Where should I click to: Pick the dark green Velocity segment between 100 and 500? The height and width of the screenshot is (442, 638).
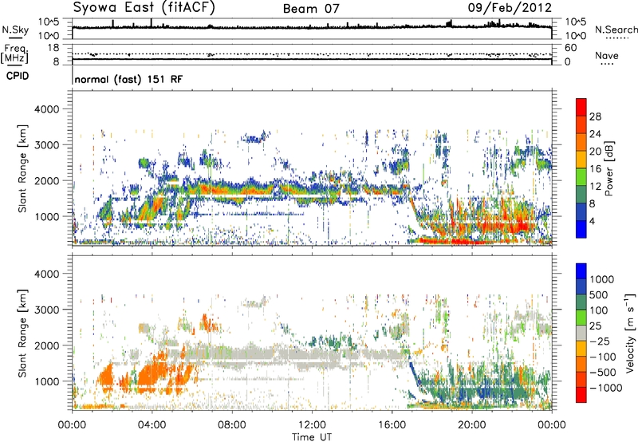(581, 303)
